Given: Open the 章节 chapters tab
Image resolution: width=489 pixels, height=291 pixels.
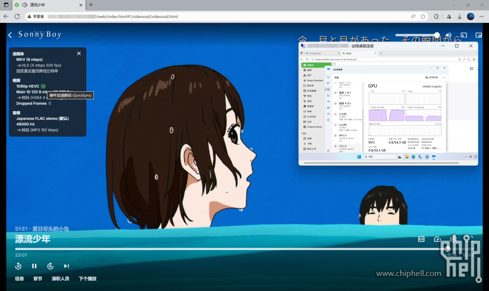Looking at the screenshot, I should [x=38, y=279].
